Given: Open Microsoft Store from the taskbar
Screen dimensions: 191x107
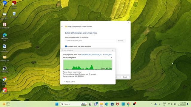Looking at the screenshot, I should [112, 104].
